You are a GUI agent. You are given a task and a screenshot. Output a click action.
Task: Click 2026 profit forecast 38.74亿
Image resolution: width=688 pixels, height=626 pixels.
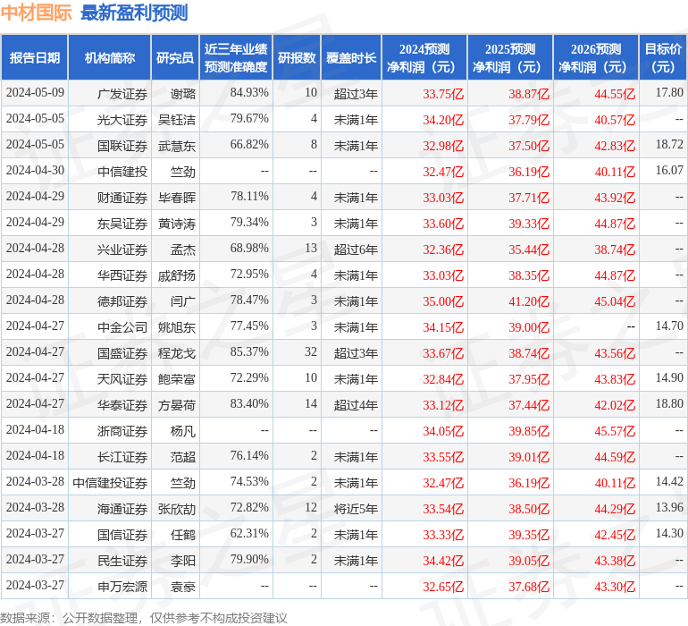coord(615,250)
